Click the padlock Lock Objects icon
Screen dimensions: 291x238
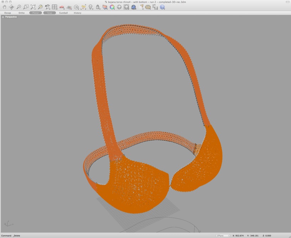(x=98, y=7)
